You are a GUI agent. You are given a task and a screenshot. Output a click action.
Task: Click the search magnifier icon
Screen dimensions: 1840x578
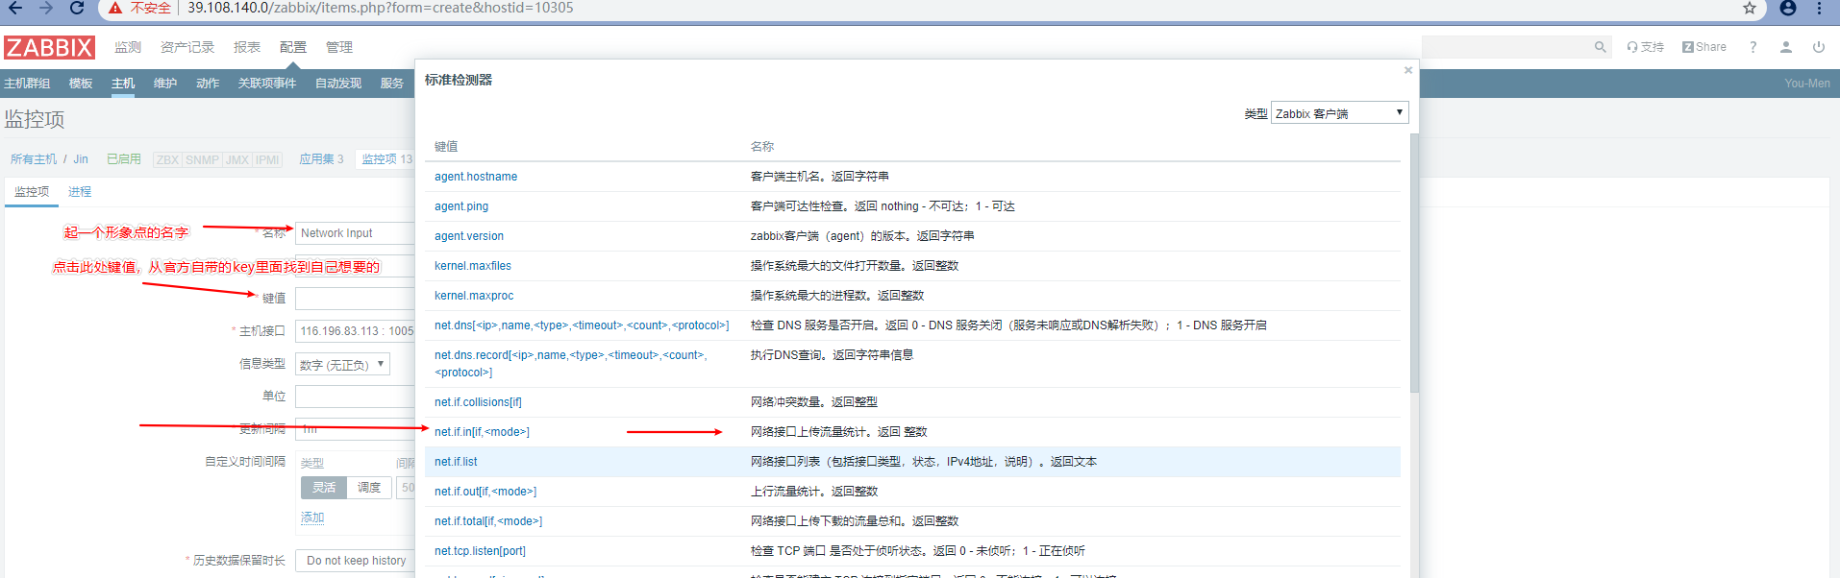click(x=1600, y=47)
